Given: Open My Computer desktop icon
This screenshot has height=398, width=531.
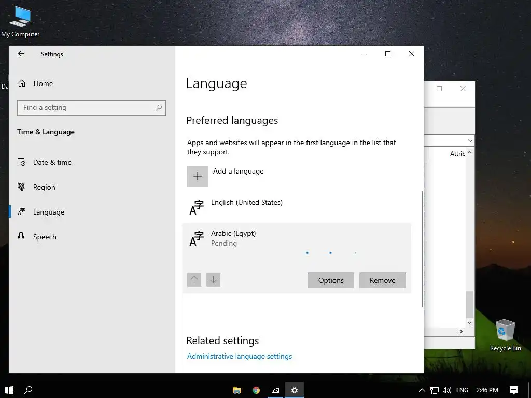Looking at the screenshot, I should pos(20,21).
